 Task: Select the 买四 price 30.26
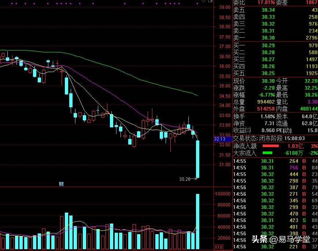268,66
